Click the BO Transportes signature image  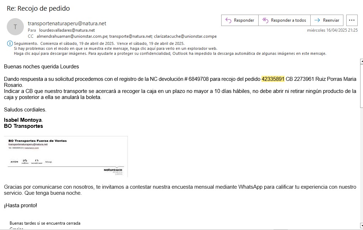point(66,156)
